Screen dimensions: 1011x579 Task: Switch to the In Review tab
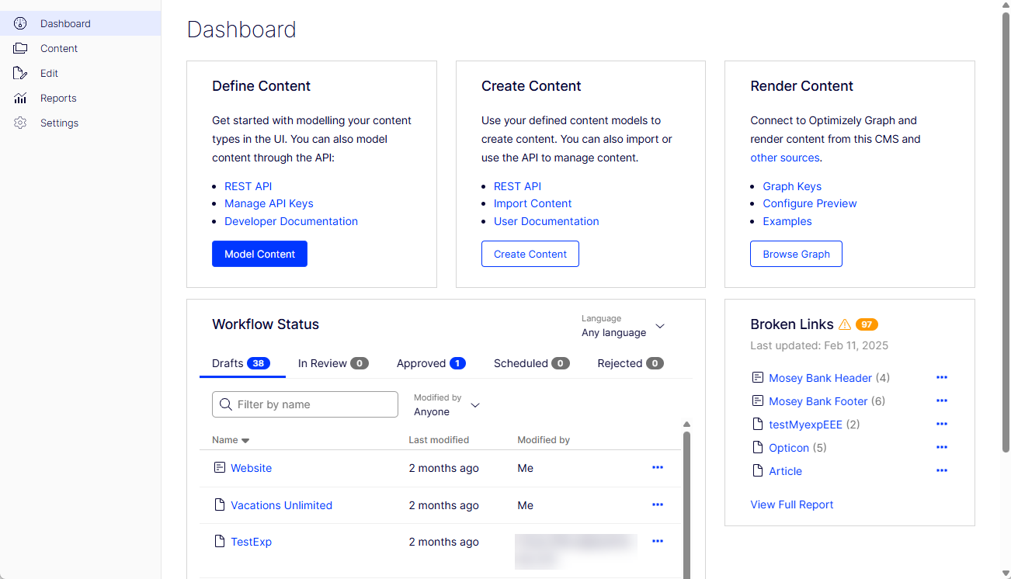pyautogui.click(x=333, y=363)
